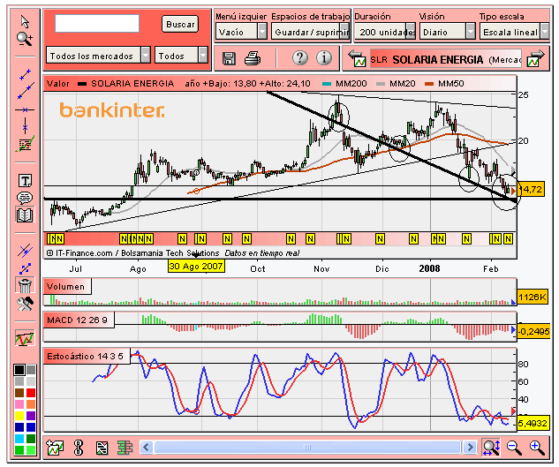
Task: Click the trash can delete tool
Action: pos(25,285)
